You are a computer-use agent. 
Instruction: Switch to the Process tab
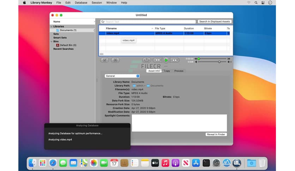coord(179,71)
